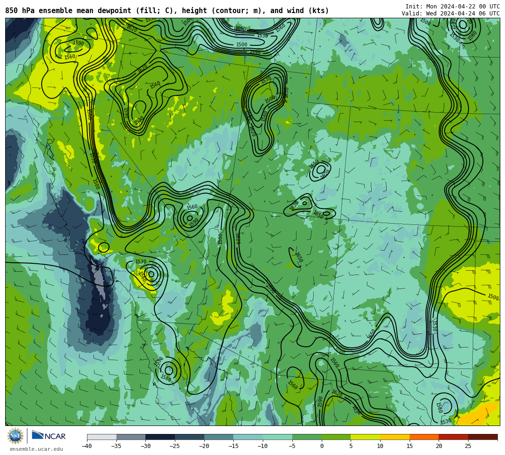The width and height of the screenshot is (505, 455).
Task: Open the ensemble.ucar.edu text link
Action: (x=36, y=449)
